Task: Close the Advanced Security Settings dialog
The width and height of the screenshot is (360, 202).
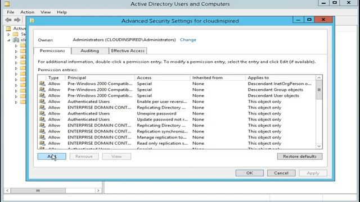Action: (323, 20)
